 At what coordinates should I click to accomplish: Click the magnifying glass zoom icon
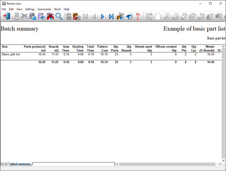[59, 16]
